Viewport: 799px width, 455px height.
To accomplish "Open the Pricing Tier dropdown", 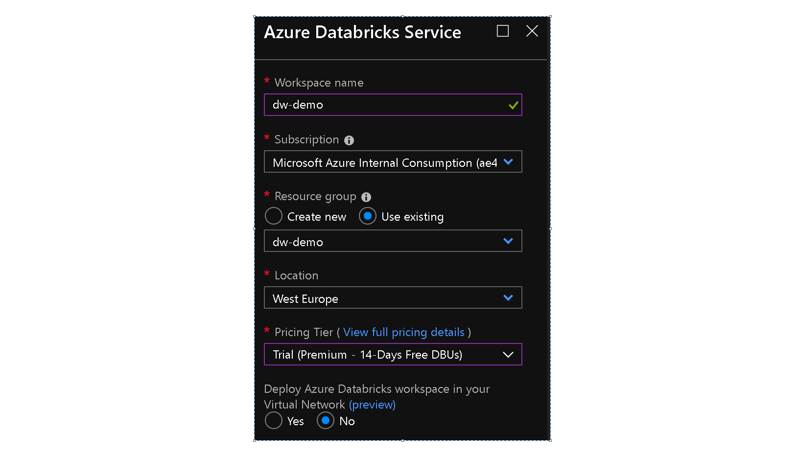I will point(393,354).
